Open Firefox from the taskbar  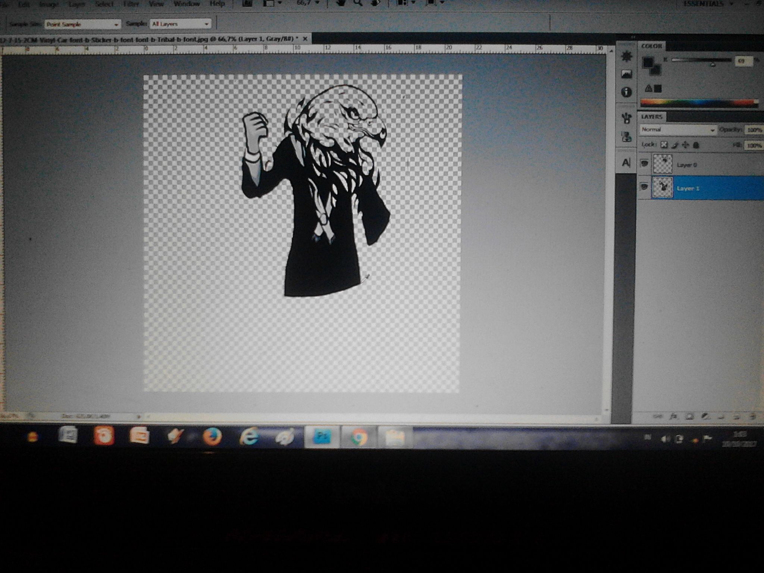coord(212,436)
